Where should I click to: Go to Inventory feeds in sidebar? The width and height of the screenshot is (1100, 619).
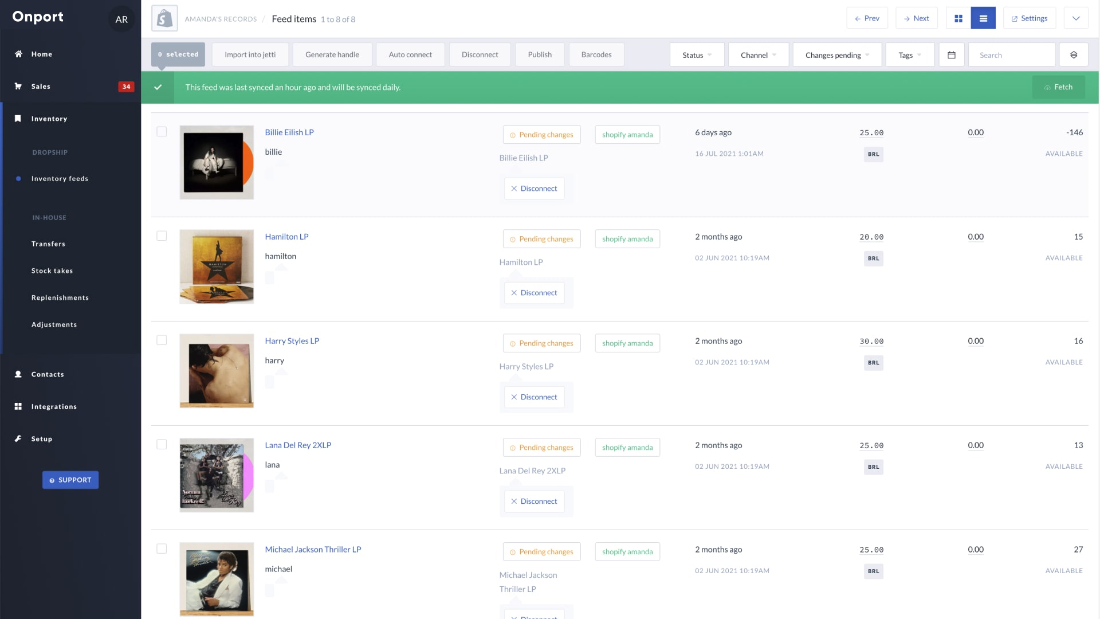tap(60, 179)
